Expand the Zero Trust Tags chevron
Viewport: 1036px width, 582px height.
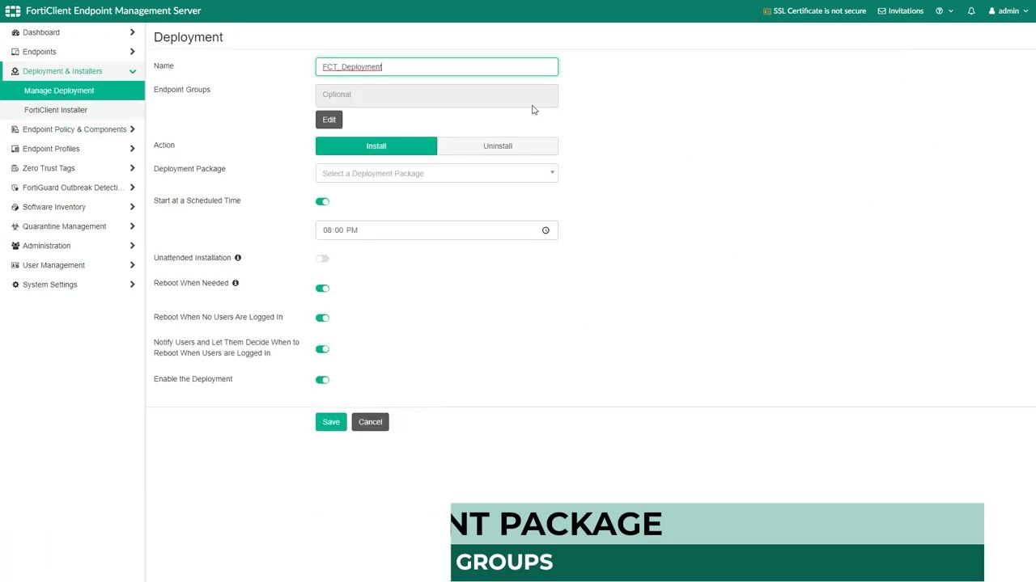[x=132, y=168]
